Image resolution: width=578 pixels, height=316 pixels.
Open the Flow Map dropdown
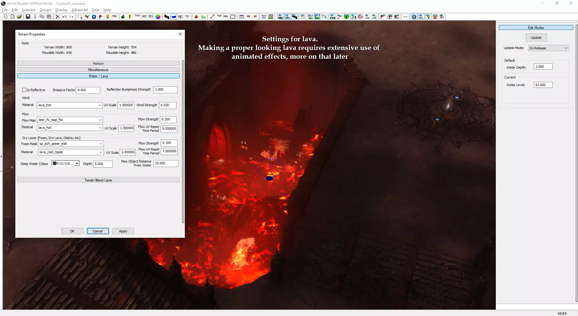pyautogui.click(x=100, y=120)
